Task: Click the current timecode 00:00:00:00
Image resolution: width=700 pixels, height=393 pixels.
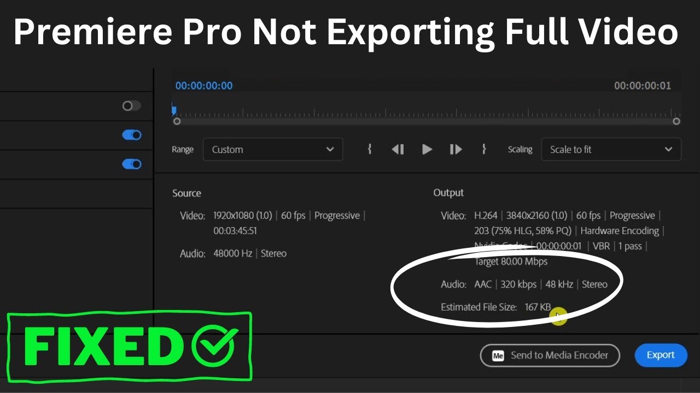Action: click(x=204, y=86)
